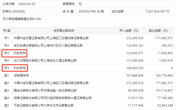This screenshot has height=110, width=176.
Task: Select the 公告日期 label cell
Action: [x=8, y=4]
